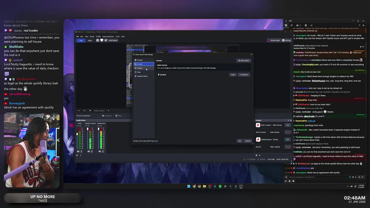
Task: Click the message input field in Chat
Action: (x=318, y=177)
